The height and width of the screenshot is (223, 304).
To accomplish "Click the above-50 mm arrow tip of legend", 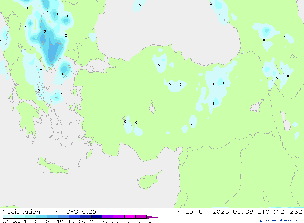I will (152, 217).
